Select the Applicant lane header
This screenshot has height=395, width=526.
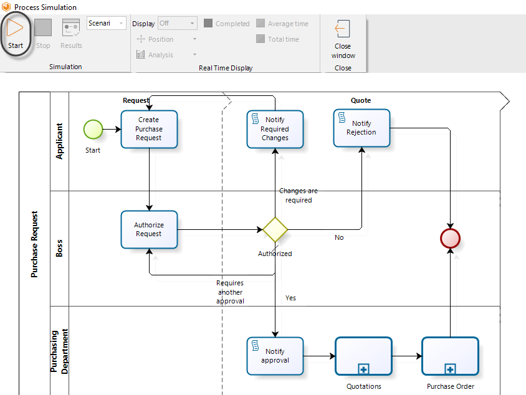pos(59,141)
